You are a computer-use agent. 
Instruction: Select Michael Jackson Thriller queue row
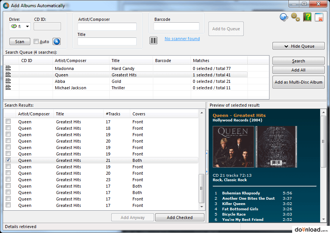(x=125, y=88)
